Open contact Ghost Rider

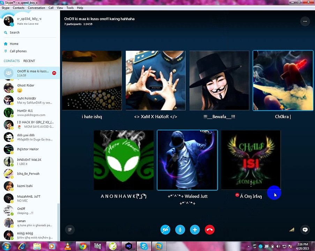click(30, 88)
